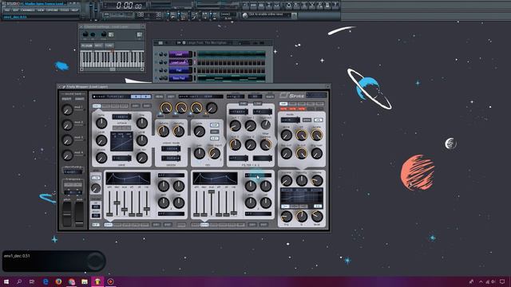Click the filter cut 1 knob
The height and width of the screenshot is (287, 511).
point(235,126)
